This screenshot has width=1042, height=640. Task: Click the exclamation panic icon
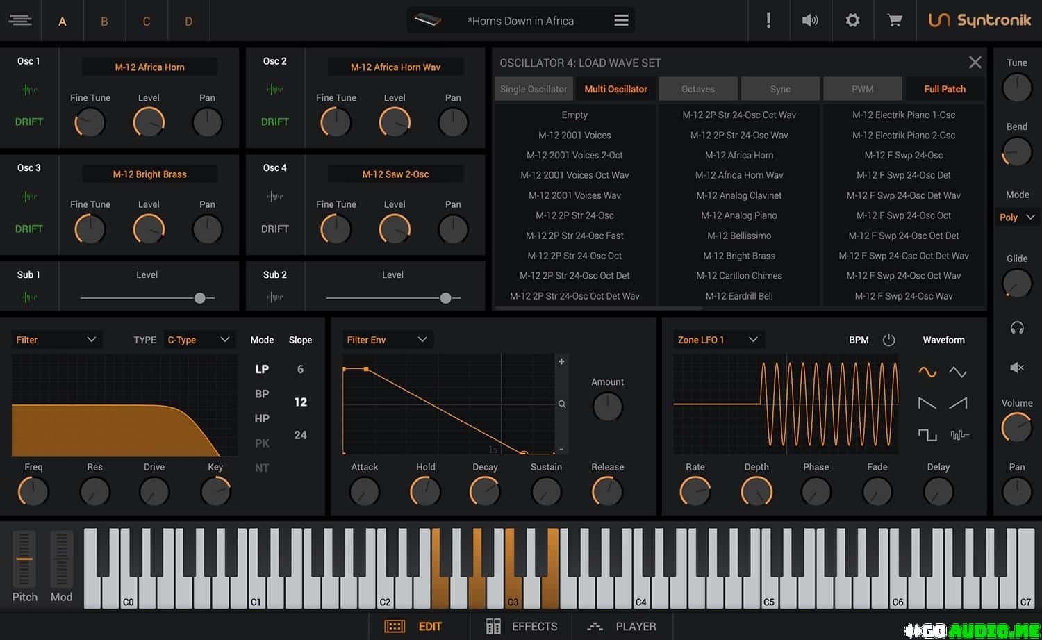click(x=768, y=21)
